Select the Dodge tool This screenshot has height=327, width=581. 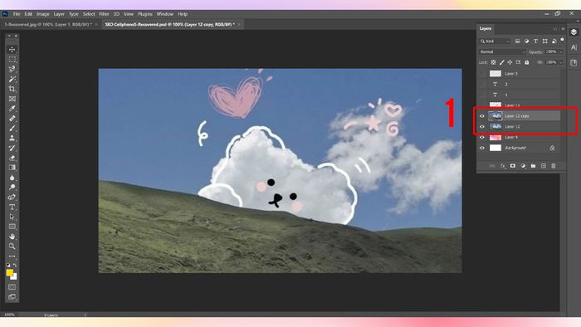(12, 187)
